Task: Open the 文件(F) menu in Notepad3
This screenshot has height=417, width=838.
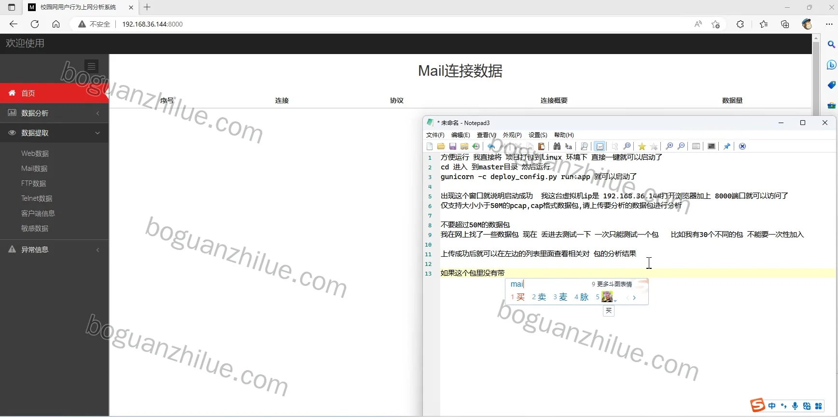Action: tap(435, 135)
